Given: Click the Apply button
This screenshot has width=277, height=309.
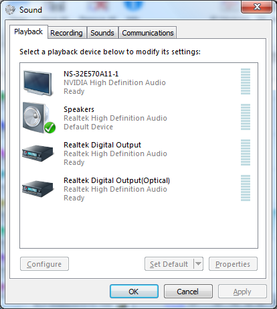Looking at the screenshot, I should click(x=242, y=292).
